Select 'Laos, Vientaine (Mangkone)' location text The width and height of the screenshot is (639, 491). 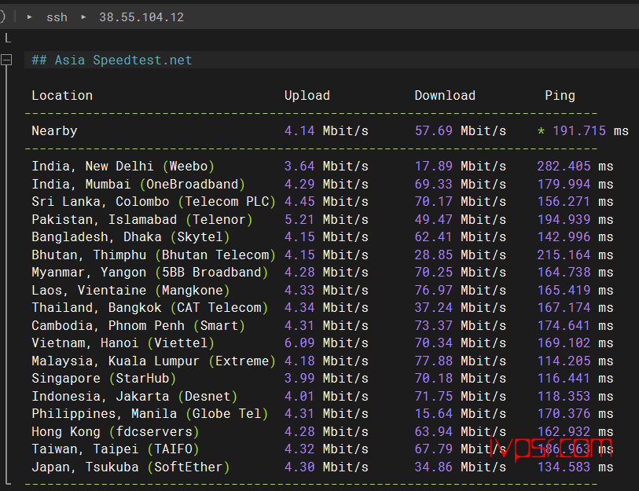(x=130, y=291)
